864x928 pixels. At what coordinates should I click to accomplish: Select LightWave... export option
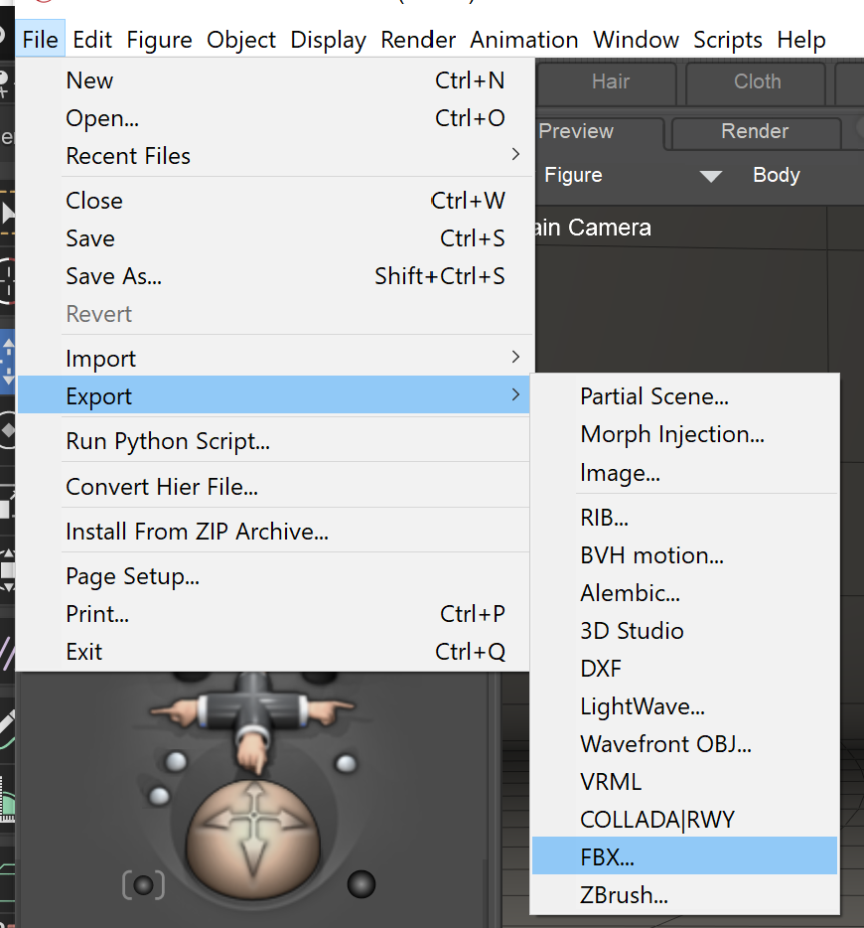[685, 706]
